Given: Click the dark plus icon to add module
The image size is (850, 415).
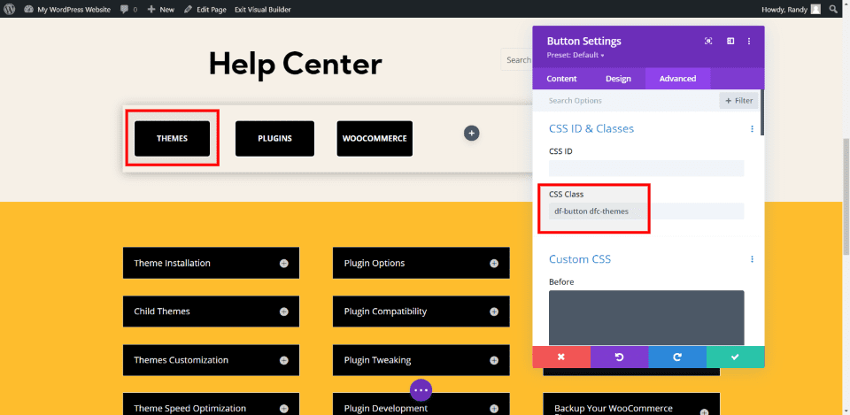Looking at the screenshot, I should point(472,133).
